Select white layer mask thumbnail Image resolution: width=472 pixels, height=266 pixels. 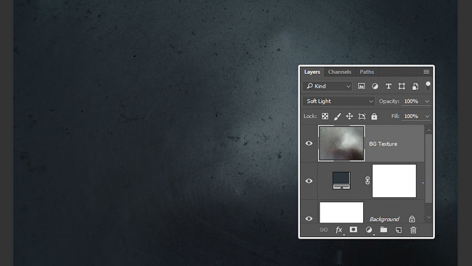394,181
